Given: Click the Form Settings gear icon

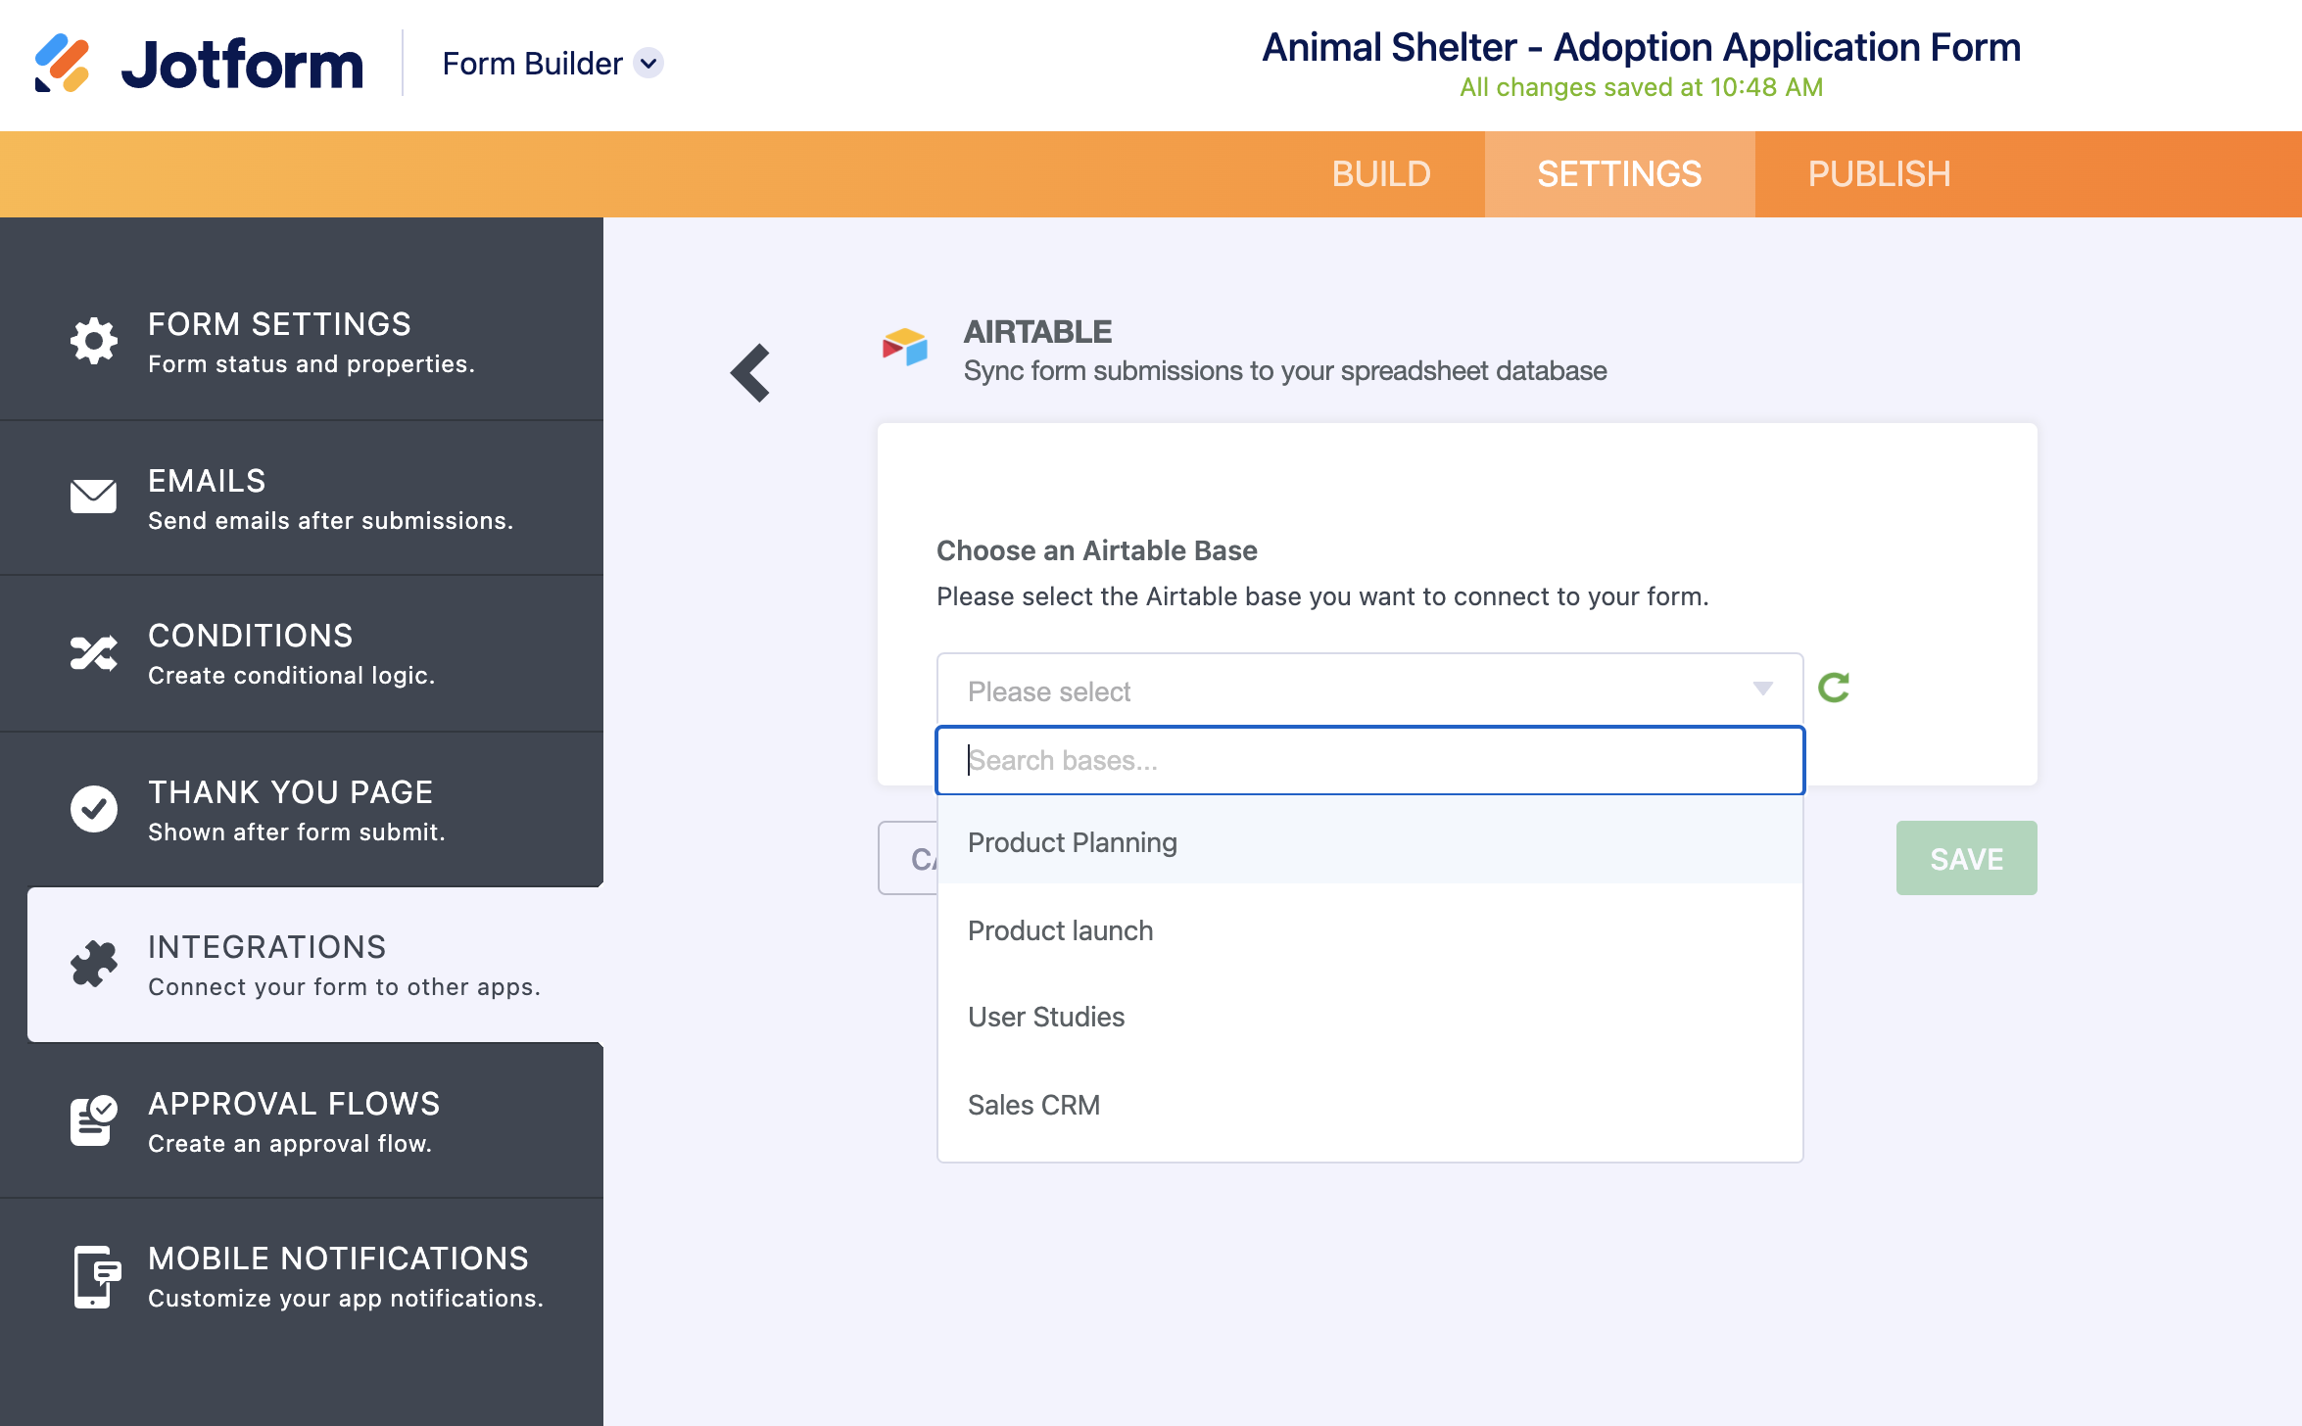Looking at the screenshot, I should pyautogui.click(x=94, y=341).
